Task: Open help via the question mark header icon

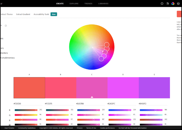Action: tap(178, 3)
